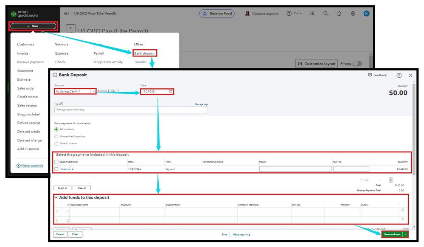Select Sales receipt menu item
Screen dimensions: 424x247
[x=27, y=105]
